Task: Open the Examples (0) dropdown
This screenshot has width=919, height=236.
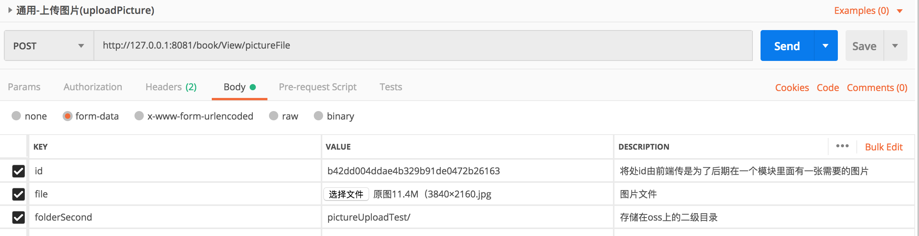Action: 861,10
